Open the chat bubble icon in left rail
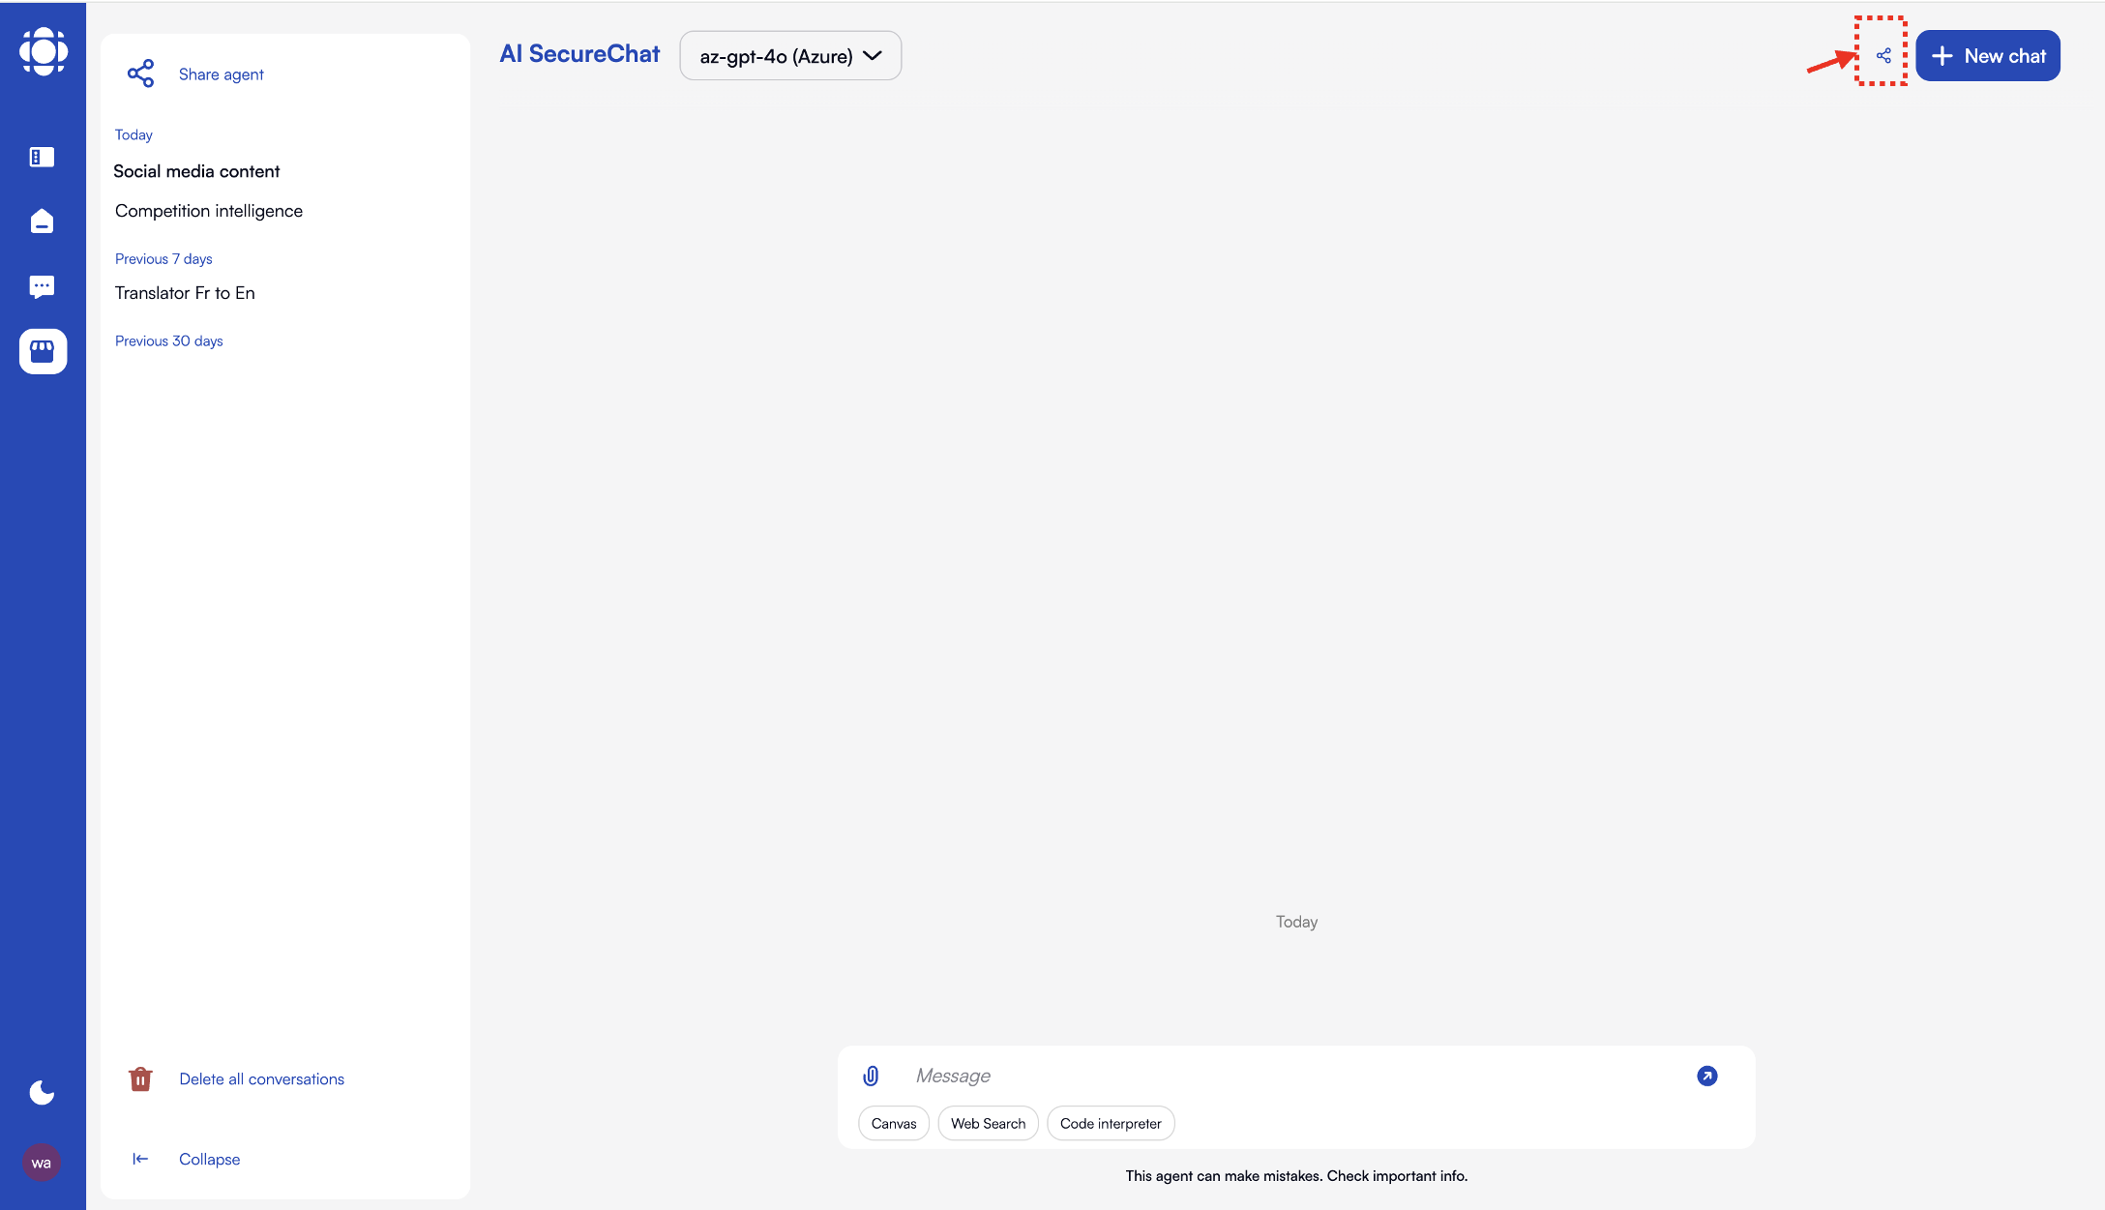The image size is (2105, 1210). [42, 286]
